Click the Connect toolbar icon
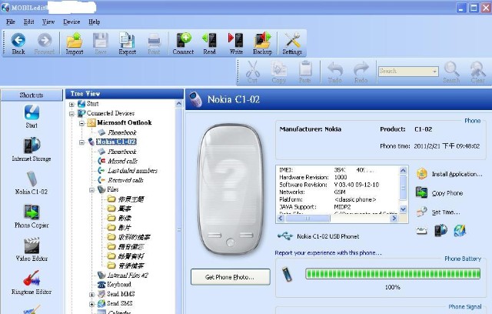 (183, 42)
